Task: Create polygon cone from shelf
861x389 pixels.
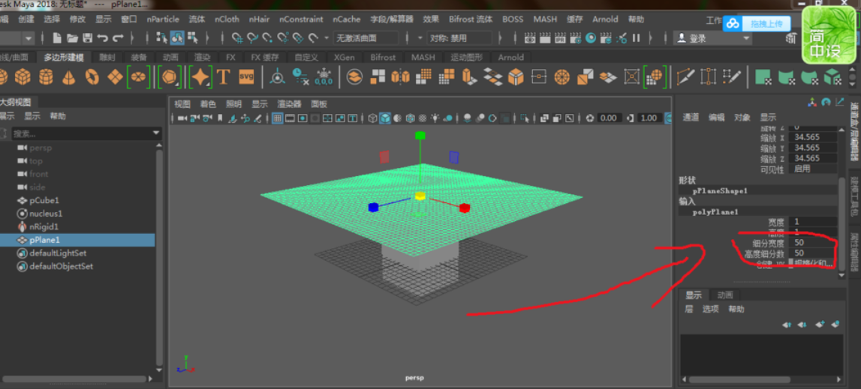Action: [68, 76]
